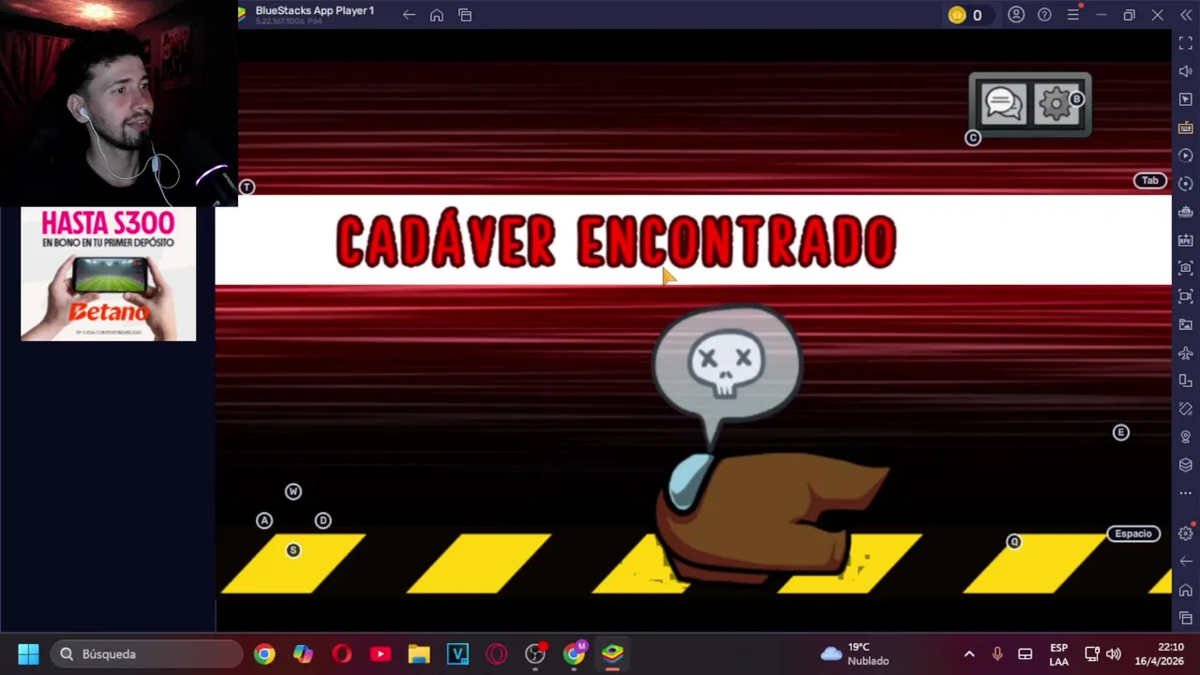Viewport: 1200px width, 675px height.
Task: Click the back arrow in the sidebar
Action: coord(1186,562)
